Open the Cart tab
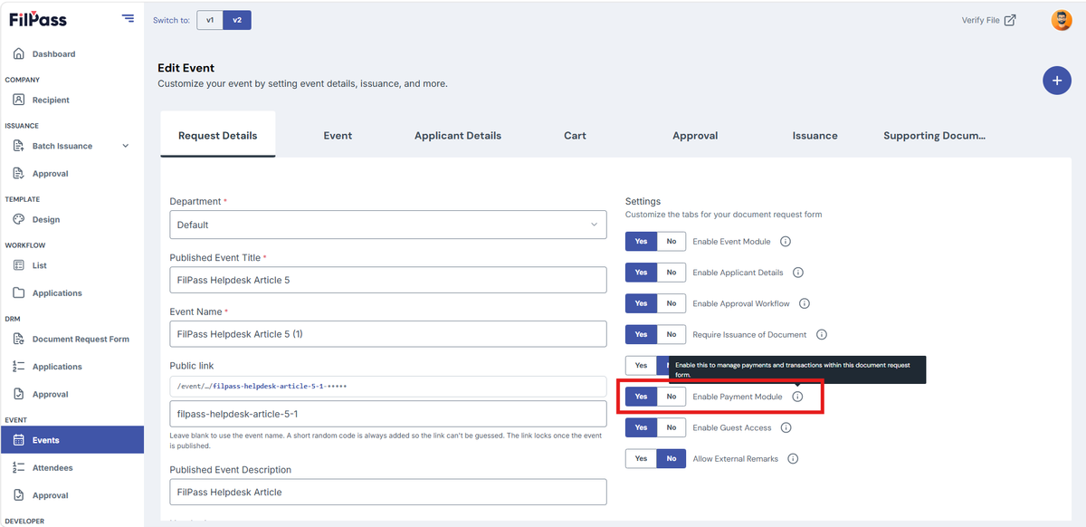The height and width of the screenshot is (527, 1086). (575, 136)
